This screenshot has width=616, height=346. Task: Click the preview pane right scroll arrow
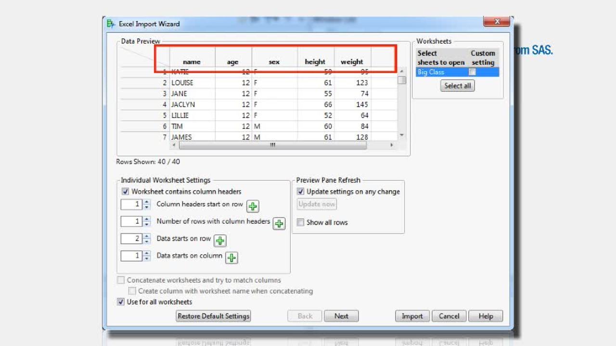392,145
